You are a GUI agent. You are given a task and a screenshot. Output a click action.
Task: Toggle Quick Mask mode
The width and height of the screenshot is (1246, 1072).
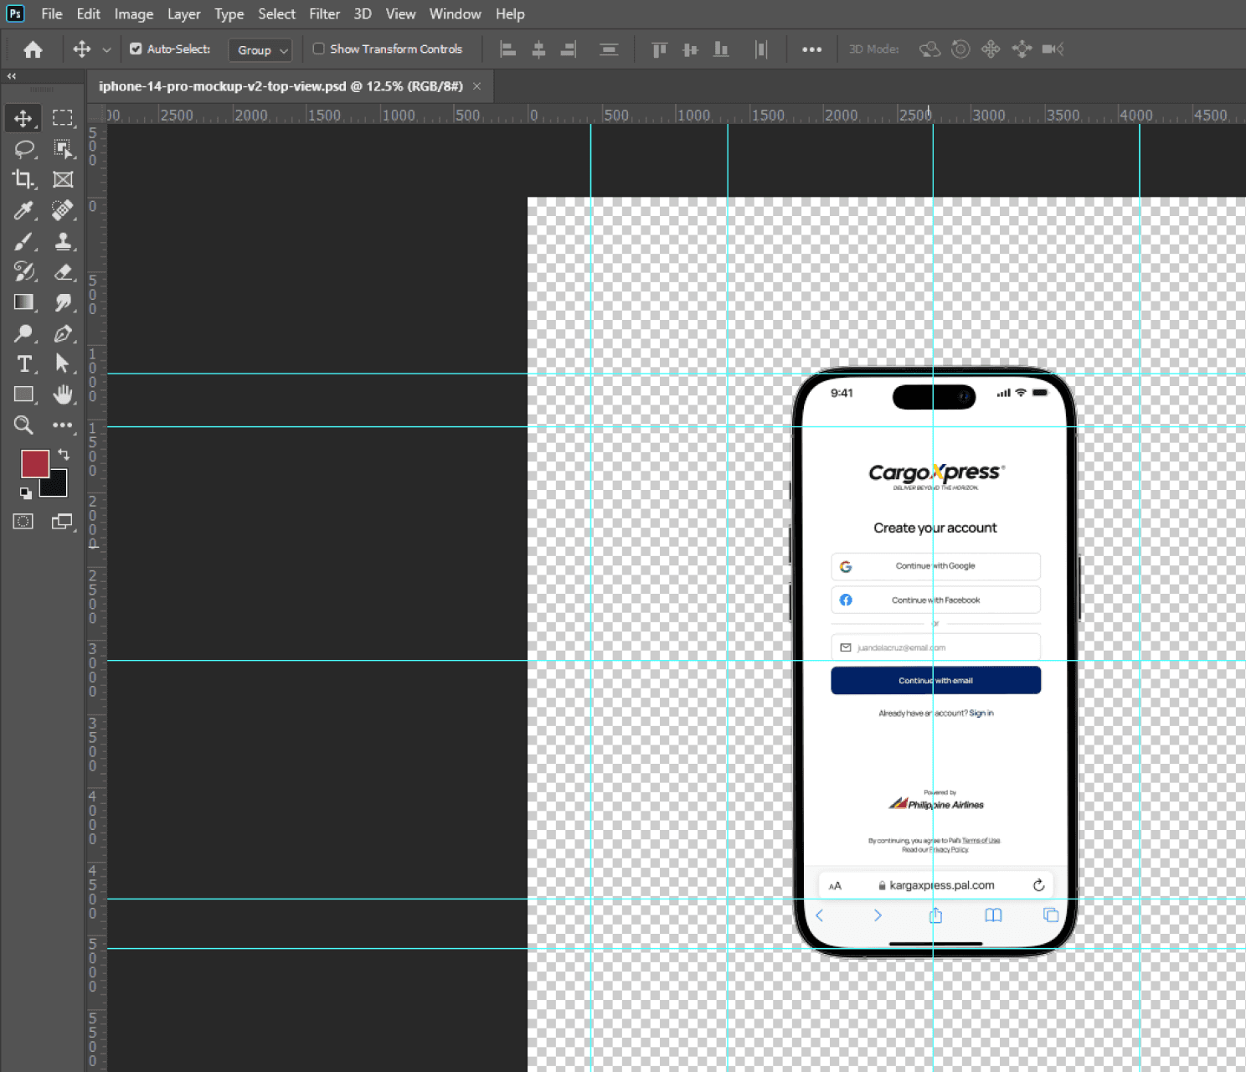click(x=23, y=522)
